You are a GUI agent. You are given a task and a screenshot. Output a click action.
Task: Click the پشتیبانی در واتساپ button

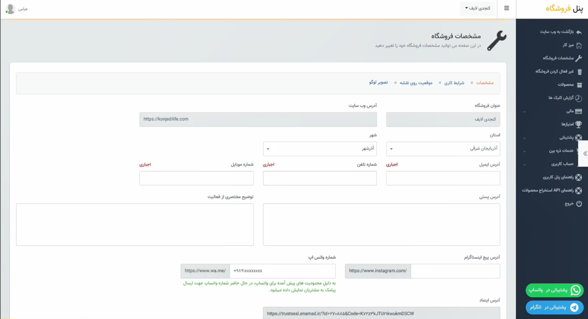tap(554, 290)
